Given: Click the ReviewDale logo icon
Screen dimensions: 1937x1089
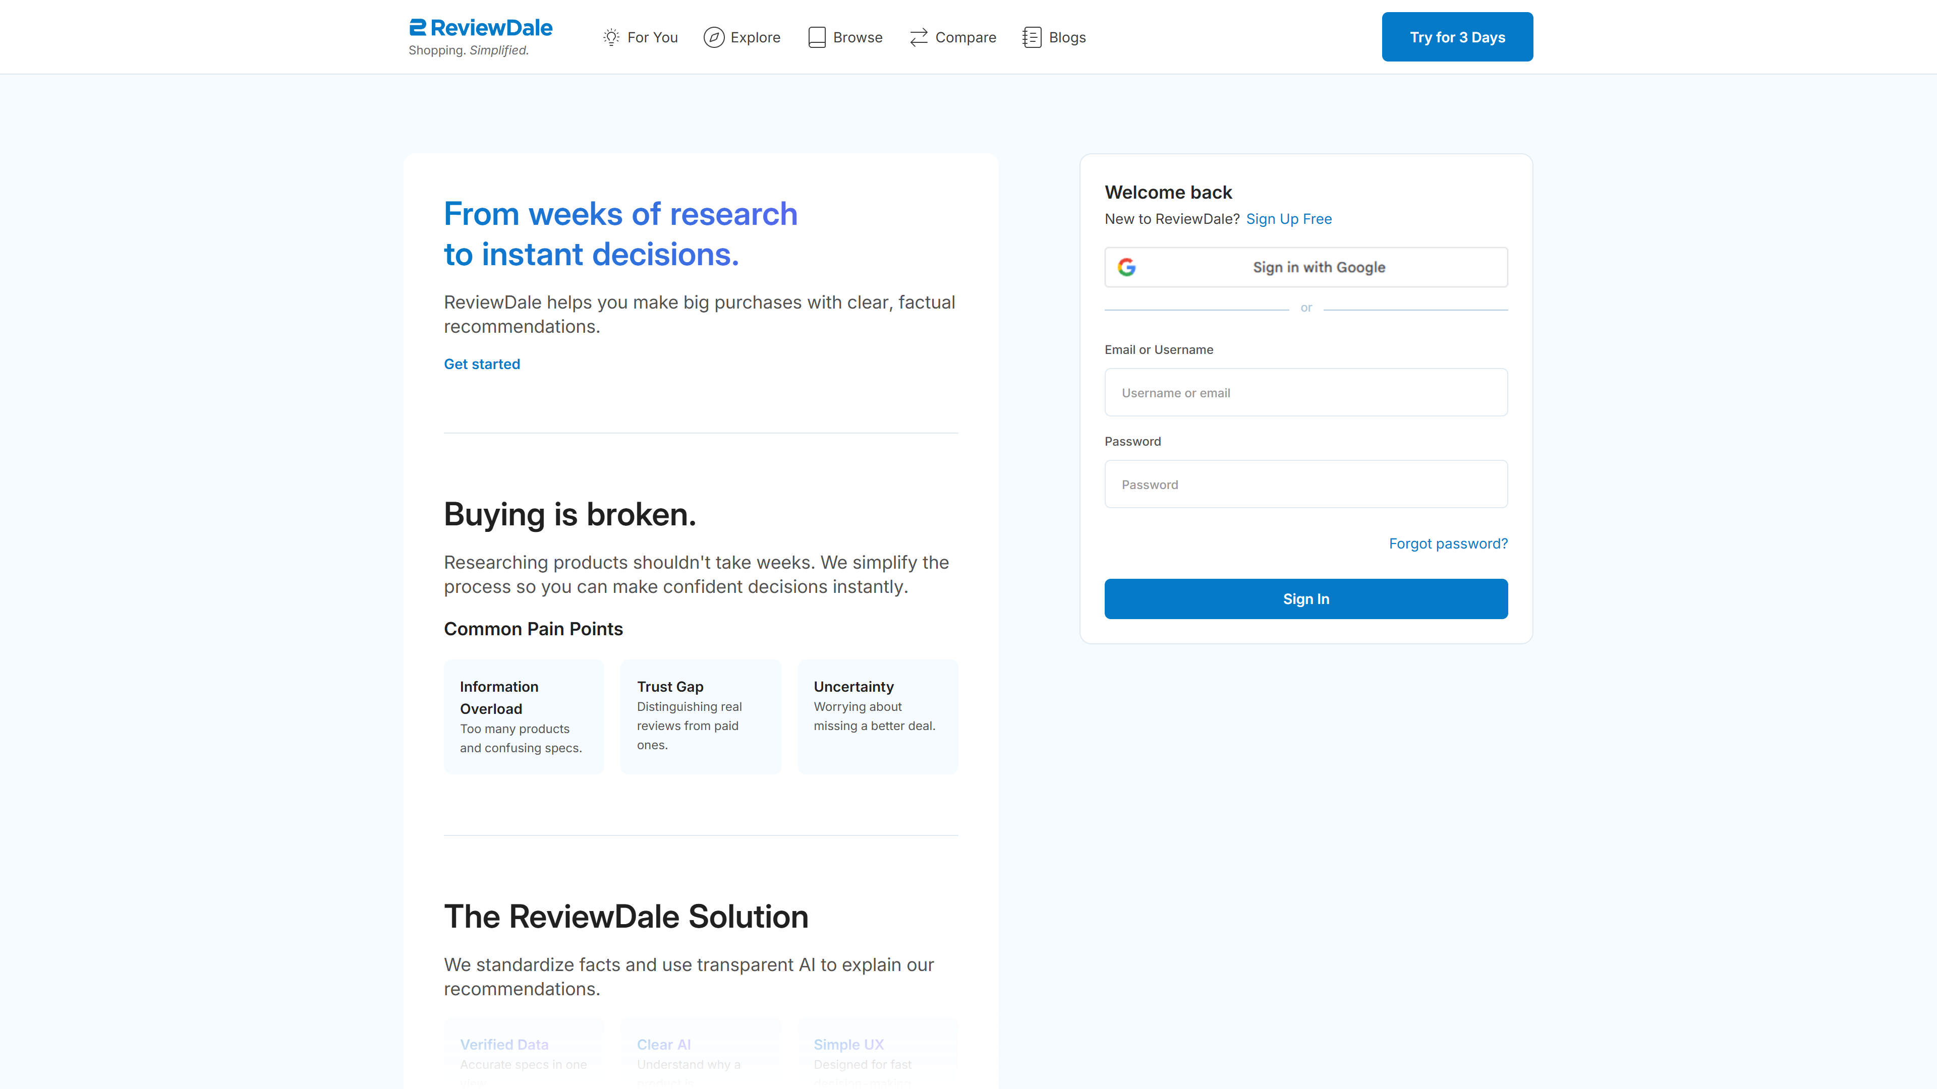Looking at the screenshot, I should point(417,28).
